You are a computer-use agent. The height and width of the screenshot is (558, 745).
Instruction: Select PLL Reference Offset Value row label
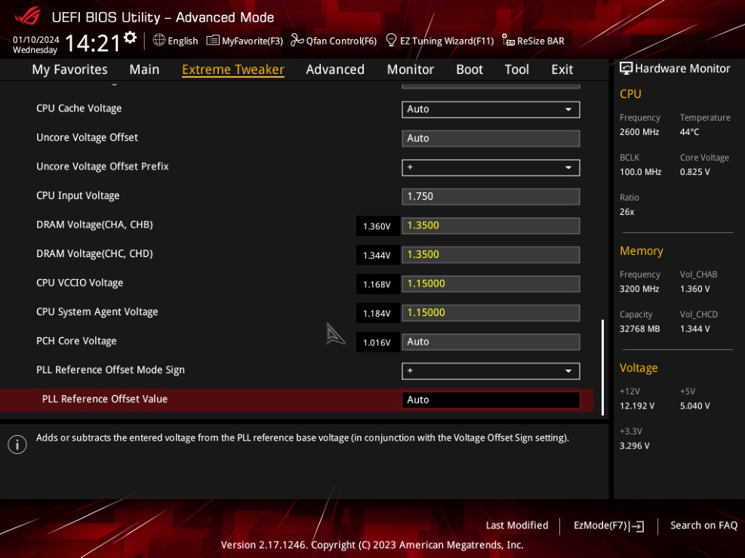[104, 399]
